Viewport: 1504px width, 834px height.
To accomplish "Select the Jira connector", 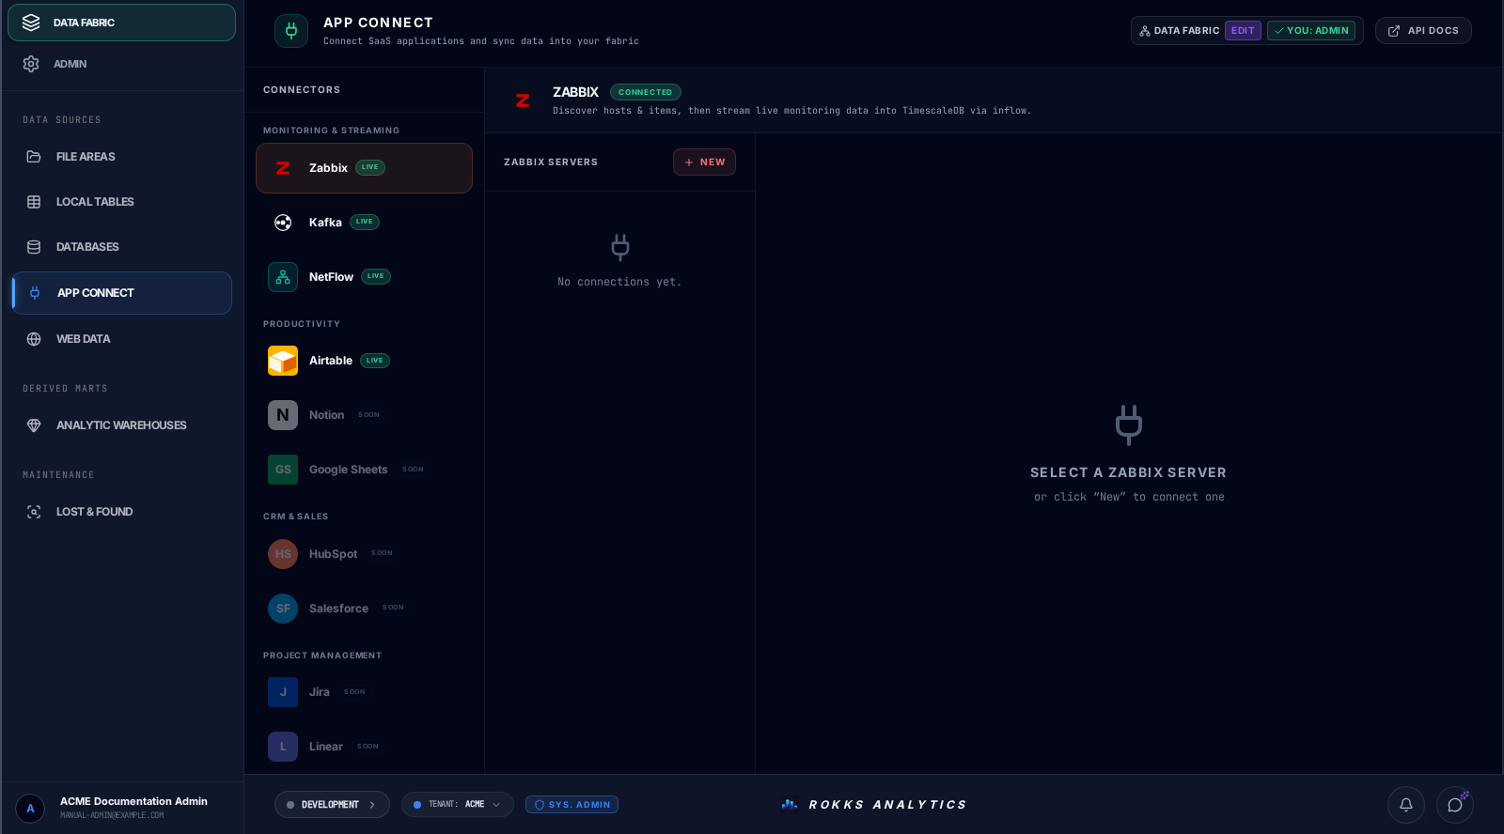I will [x=364, y=692].
